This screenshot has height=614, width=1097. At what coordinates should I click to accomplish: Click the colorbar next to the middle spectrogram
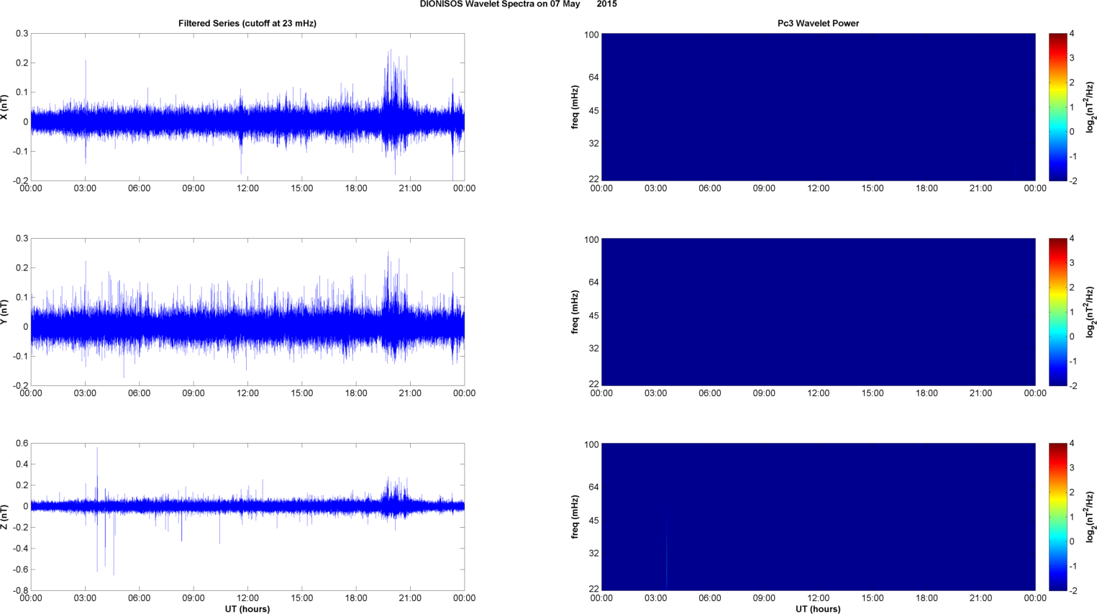click(x=1057, y=312)
